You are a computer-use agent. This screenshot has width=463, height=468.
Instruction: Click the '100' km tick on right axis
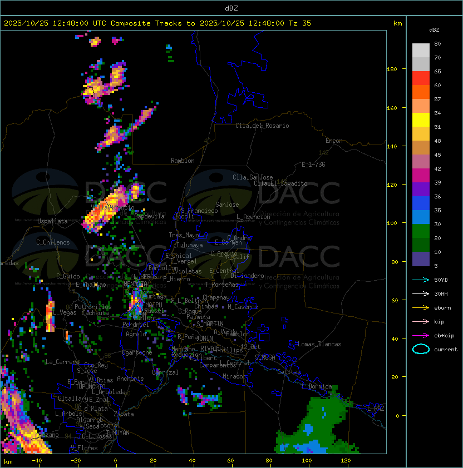tap(392, 223)
